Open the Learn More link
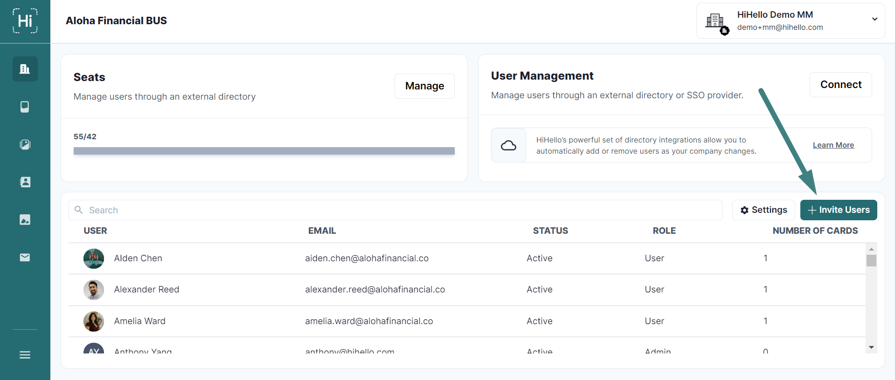 point(833,145)
